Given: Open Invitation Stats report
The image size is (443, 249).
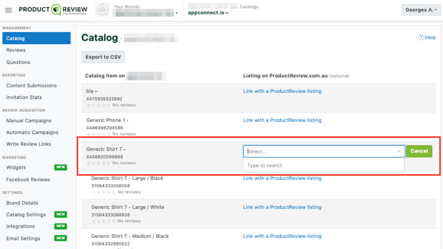Looking at the screenshot, I should coord(24,97).
